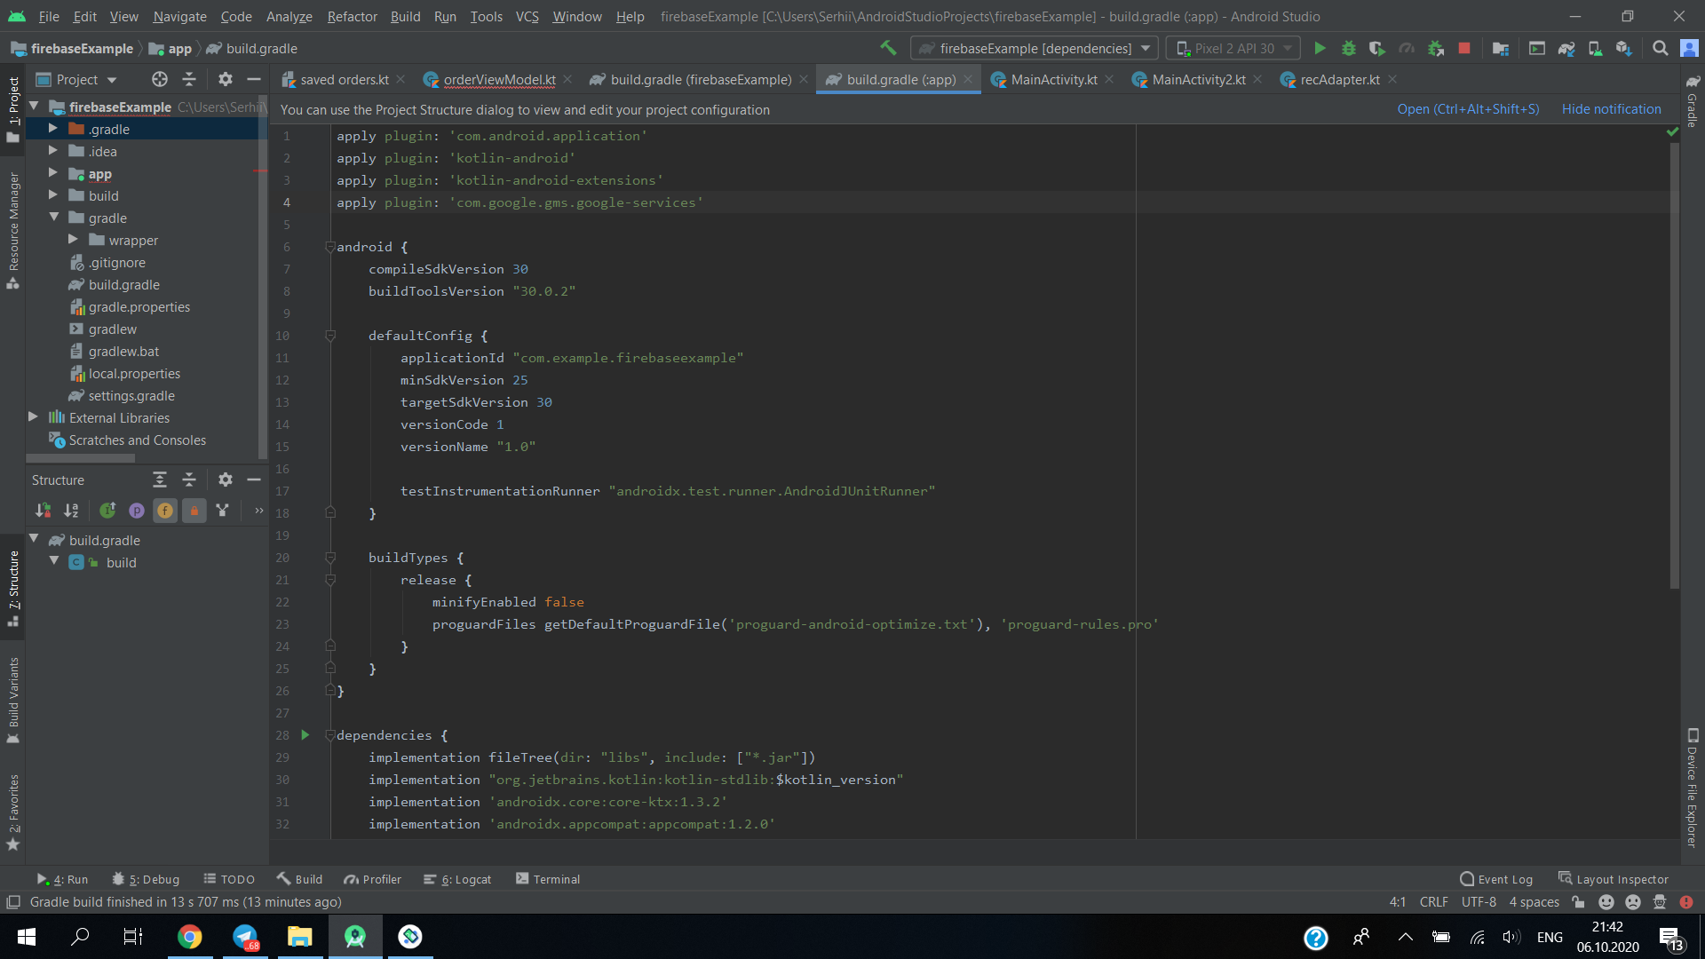Show more Structure toolbar options chevrons
1705x959 pixels.
tap(258, 510)
